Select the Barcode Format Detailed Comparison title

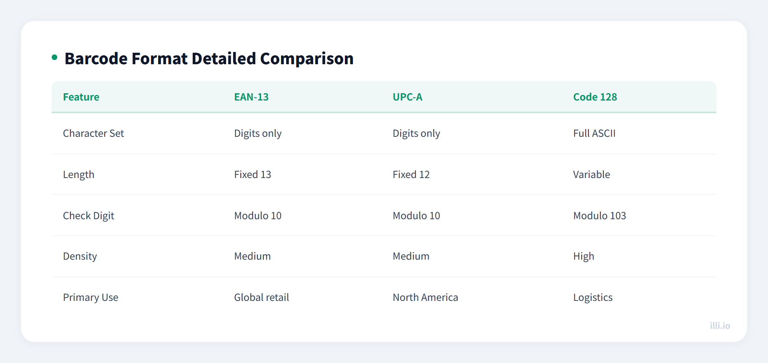[x=209, y=58]
